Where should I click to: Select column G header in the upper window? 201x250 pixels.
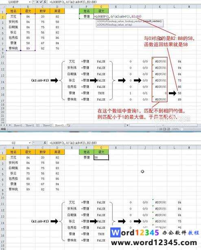101,7
